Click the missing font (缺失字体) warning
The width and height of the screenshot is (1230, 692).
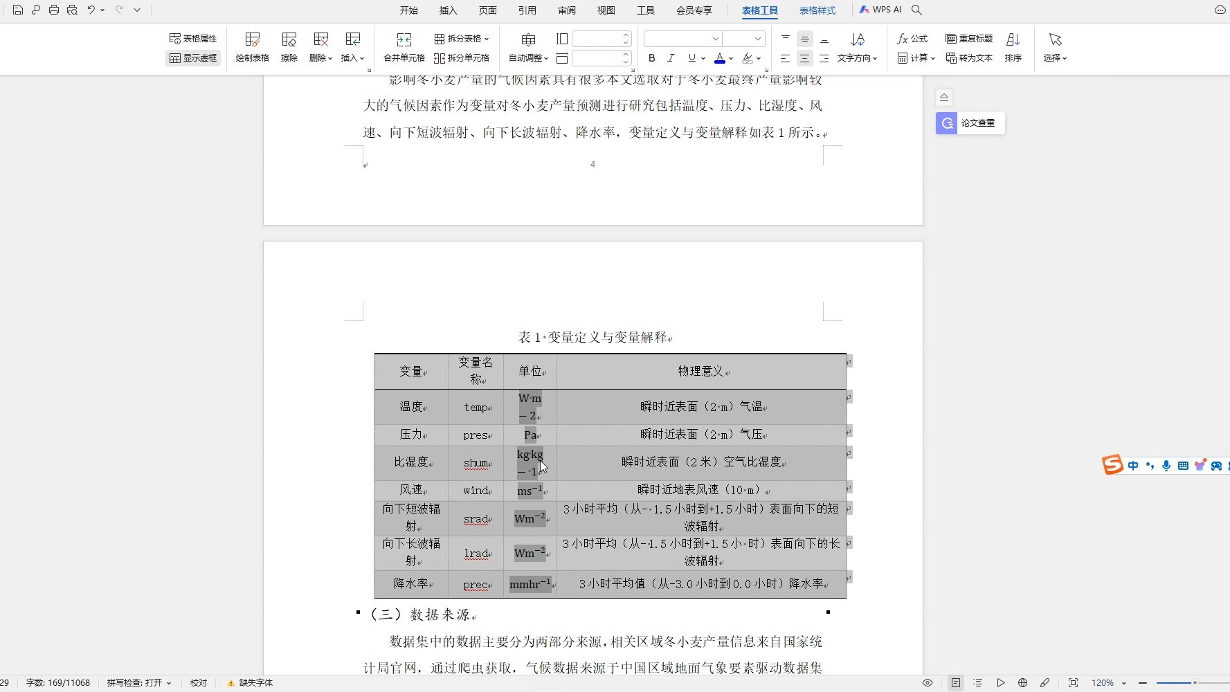[x=250, y=683]
